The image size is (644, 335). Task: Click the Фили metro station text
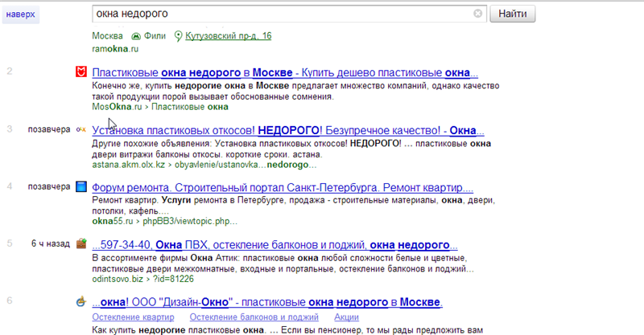coord(155,36)
